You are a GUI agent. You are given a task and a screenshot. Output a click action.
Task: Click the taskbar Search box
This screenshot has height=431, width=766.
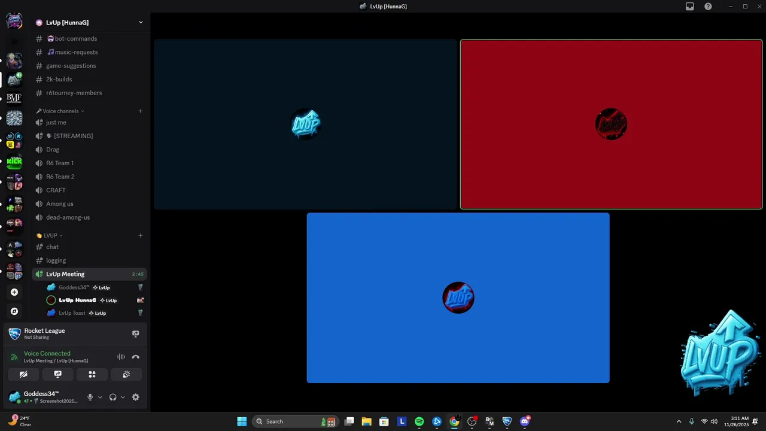tap(295, 421)
